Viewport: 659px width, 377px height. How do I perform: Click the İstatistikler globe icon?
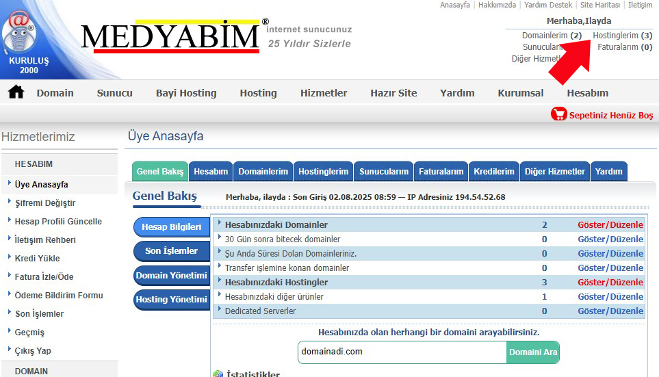pyautogui.click(x=218, y=374)
